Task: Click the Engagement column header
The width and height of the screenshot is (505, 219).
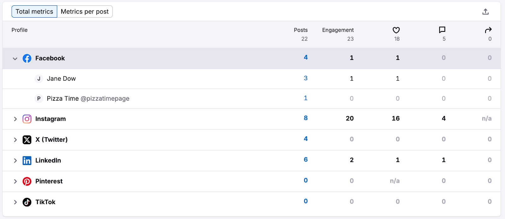Action: pyautogui.click(x=338, y=30)
